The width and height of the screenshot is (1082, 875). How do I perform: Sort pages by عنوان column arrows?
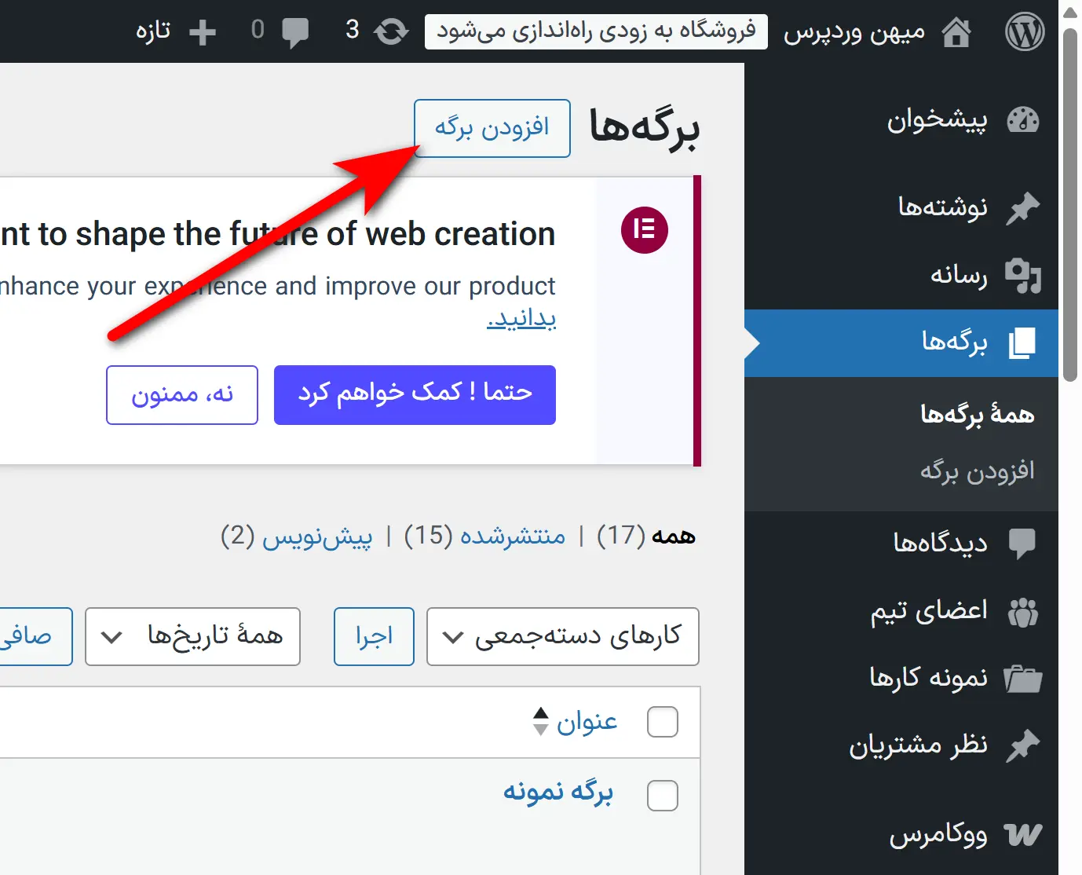click(x=540, y=721)
